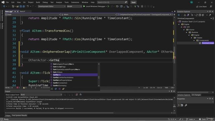Image resolution: width=215 pixels, height=121 pixels.
Task: Click the warning count indicator in editor footer
Action: pos(25,87)
